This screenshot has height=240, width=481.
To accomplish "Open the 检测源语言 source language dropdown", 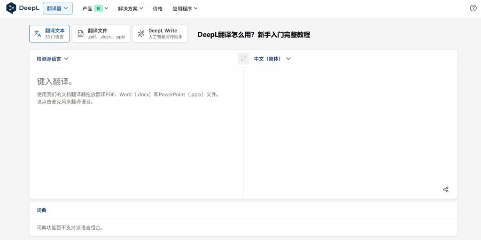I will pyautogui.click(x=53, y=59).
